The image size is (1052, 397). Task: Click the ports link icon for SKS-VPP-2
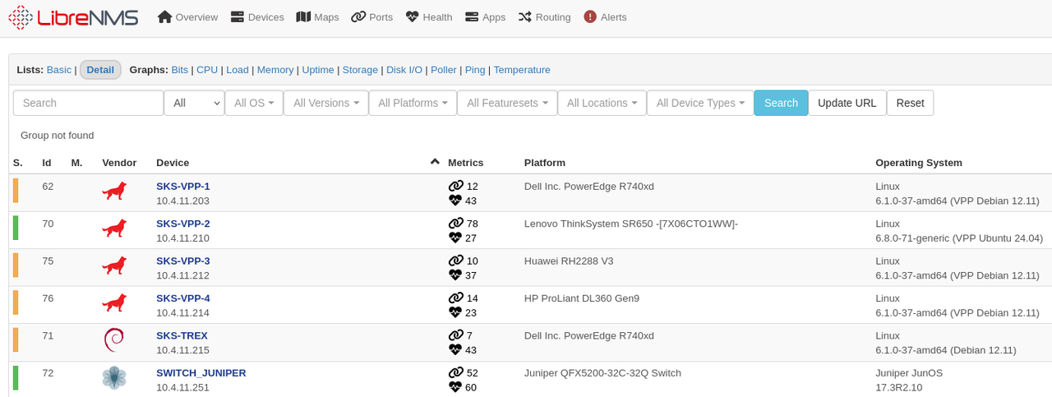pyautogui.click(x=456, y=224)
